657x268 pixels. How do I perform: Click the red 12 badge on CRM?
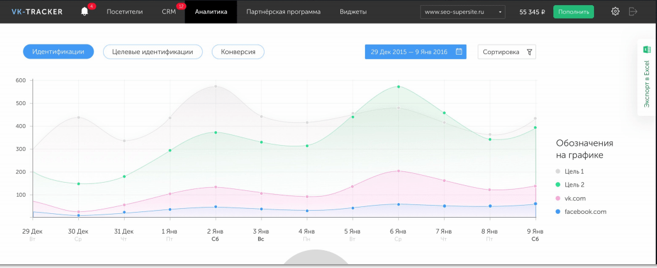[x=181, y=6]
